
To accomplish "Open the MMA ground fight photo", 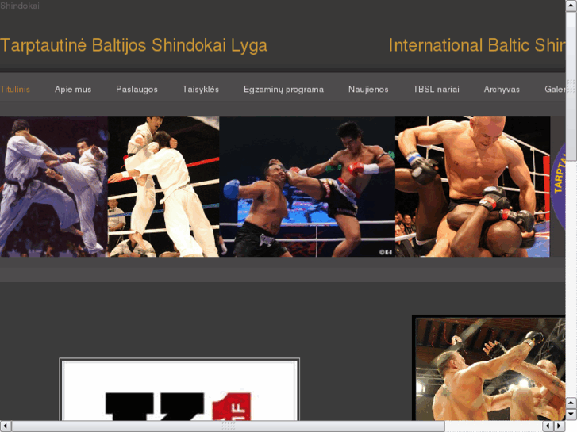I will pos(472,186).
